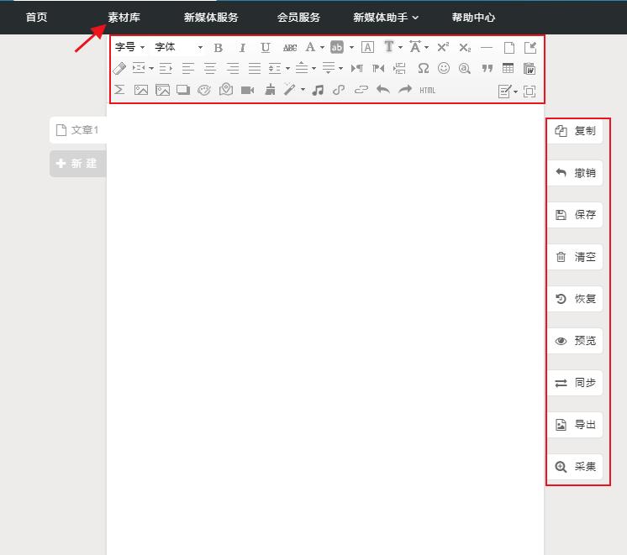Viewport: 627px width, 555px height.
Task: Click the eraser clear-format icon
Action: click(x=119, y=68)
